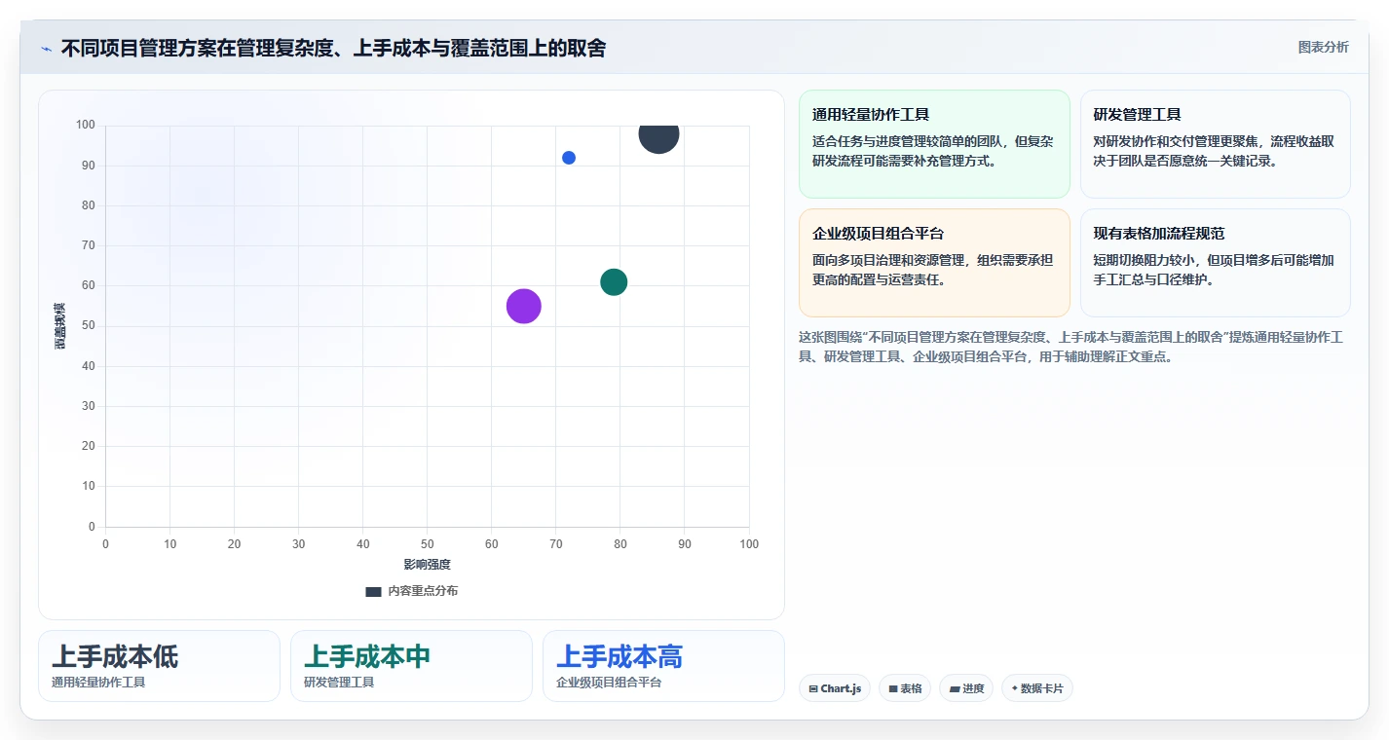Click the 表格 tag chip

pyautogui.click(x=905, y=688)
